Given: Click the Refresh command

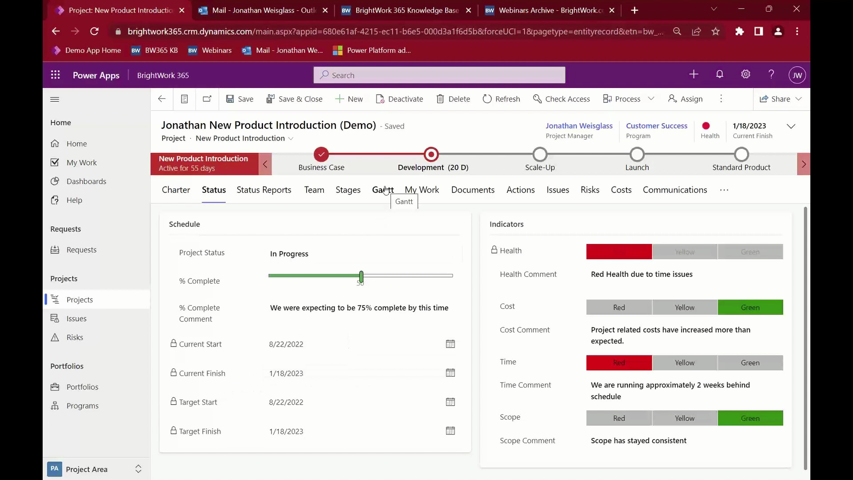Looking at the screenshot, I should pos(501,99).
